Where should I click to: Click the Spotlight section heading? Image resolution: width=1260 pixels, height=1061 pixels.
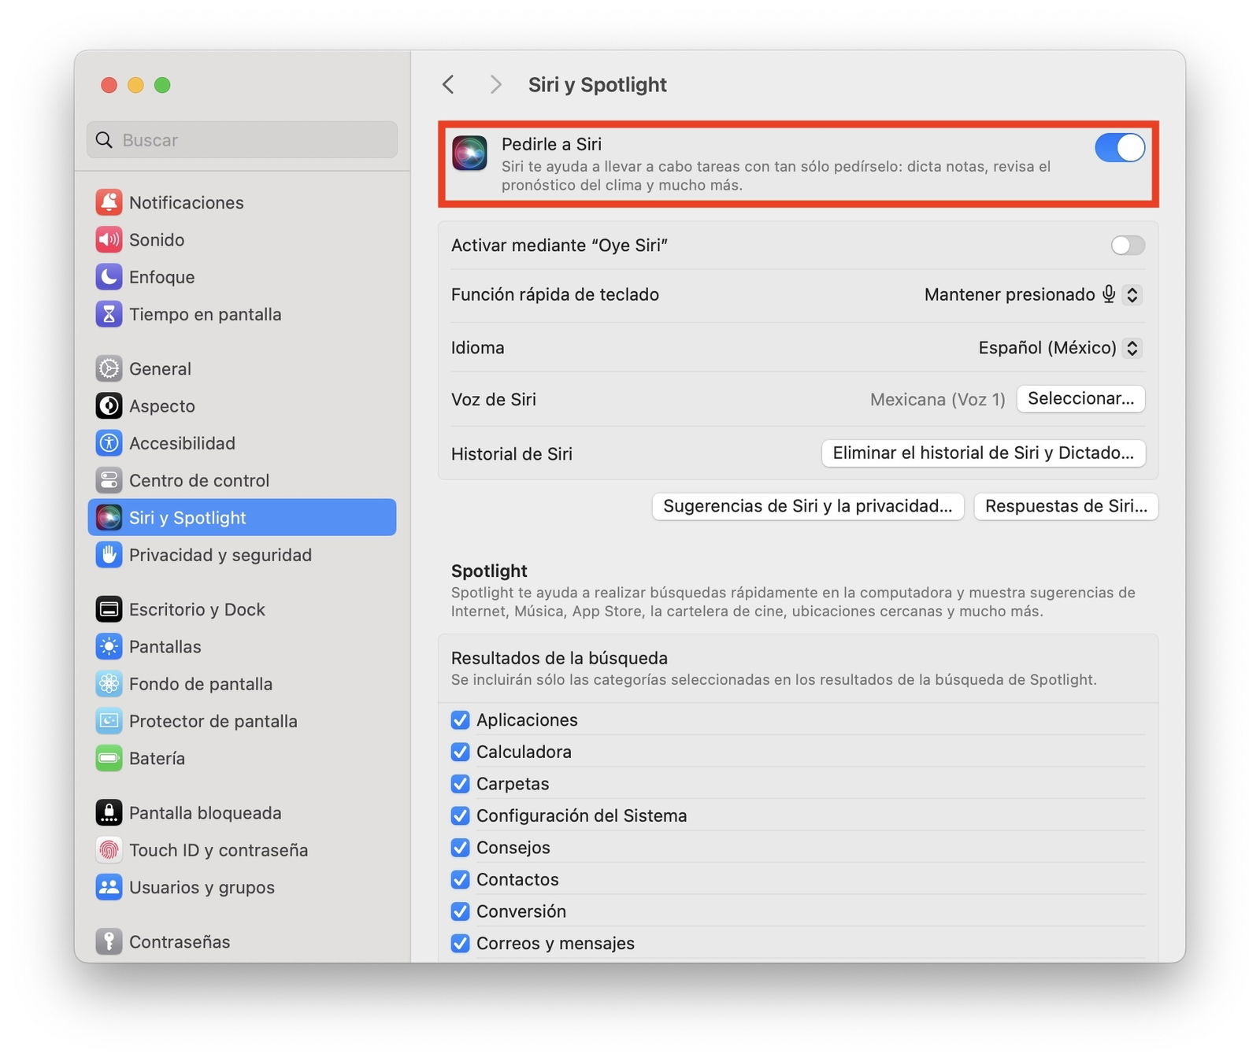point(489,571)
